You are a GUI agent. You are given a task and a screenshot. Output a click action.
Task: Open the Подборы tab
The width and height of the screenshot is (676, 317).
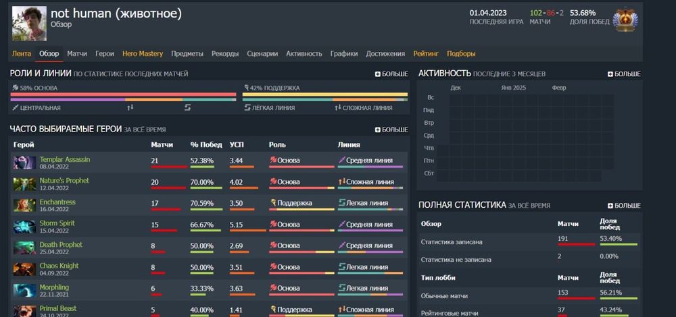(x=461, y=54)
